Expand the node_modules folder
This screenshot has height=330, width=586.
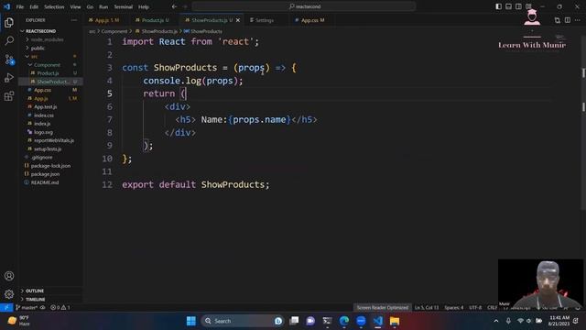(x=47, y=39)
